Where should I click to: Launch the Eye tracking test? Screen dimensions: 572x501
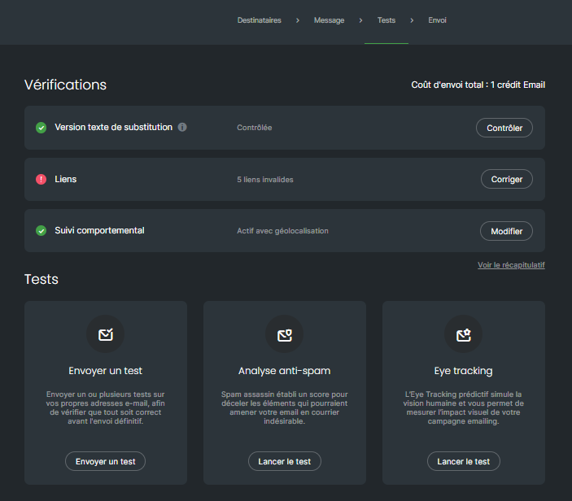point(464,461)
